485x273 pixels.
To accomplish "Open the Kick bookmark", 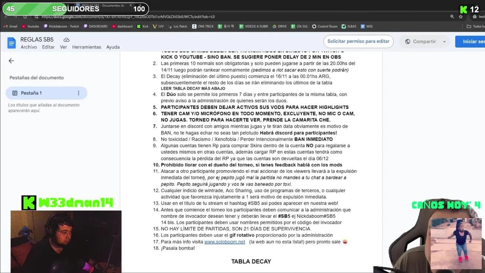I will pyautogui.click(x=142, y=27).
